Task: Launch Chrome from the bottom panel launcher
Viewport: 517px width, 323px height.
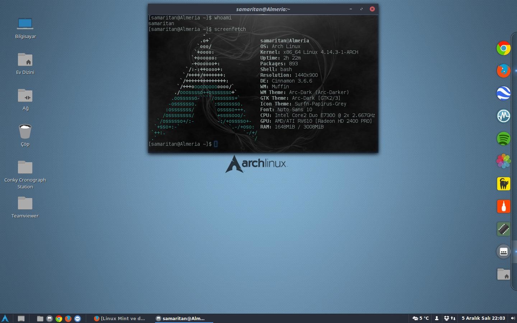Action: pyautogui.click(x=59, y=318)
